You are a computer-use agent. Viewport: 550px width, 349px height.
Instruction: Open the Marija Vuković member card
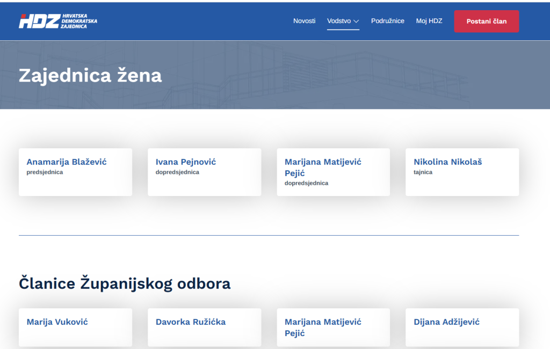click(x=75, y=327)
